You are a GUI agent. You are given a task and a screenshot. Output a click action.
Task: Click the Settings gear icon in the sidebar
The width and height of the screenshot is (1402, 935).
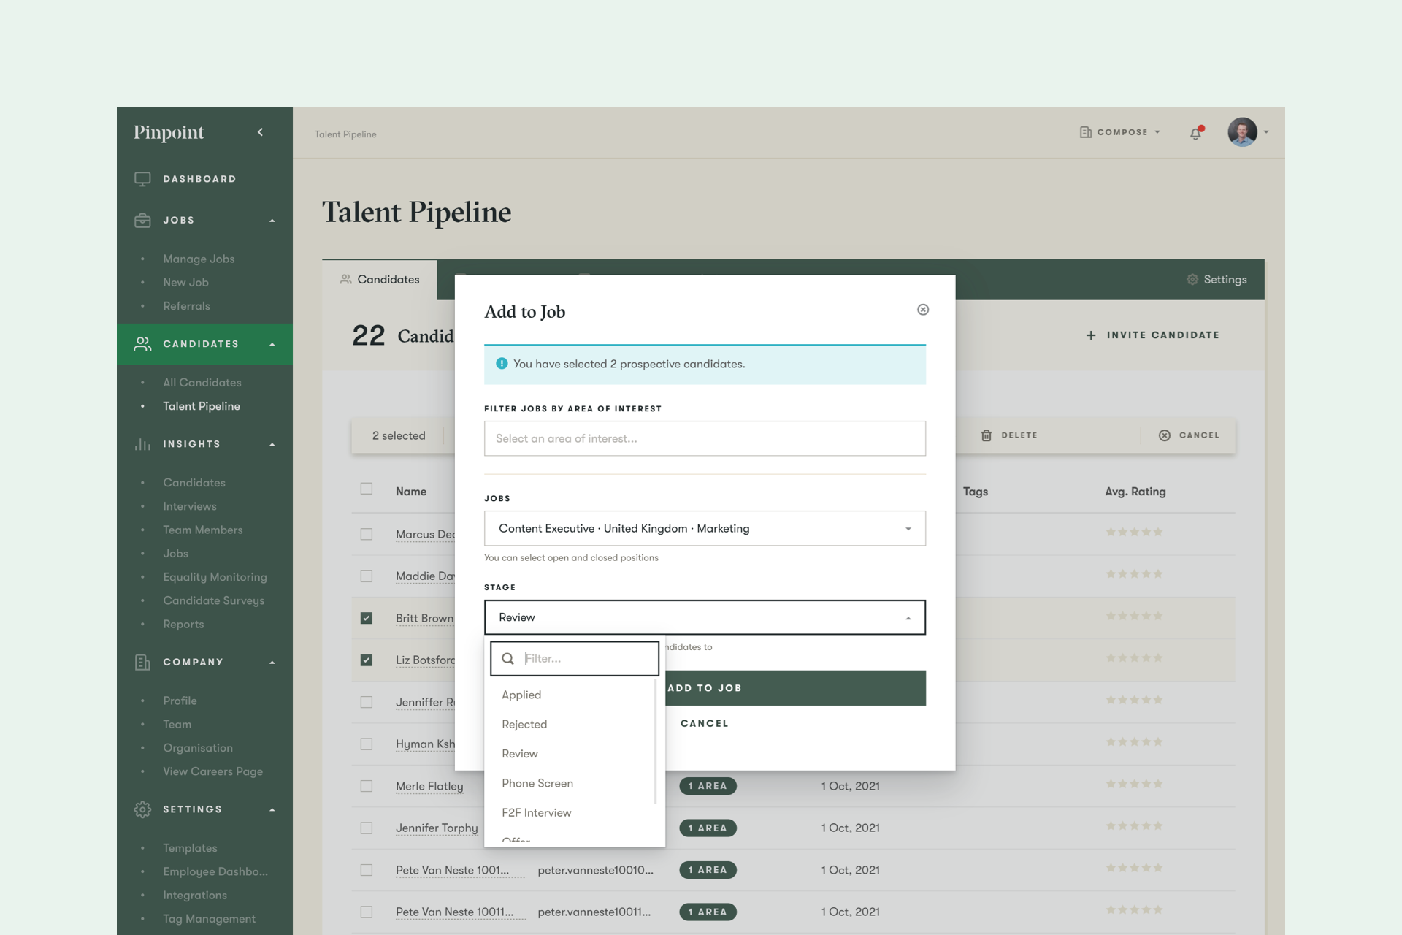point(142,809)
